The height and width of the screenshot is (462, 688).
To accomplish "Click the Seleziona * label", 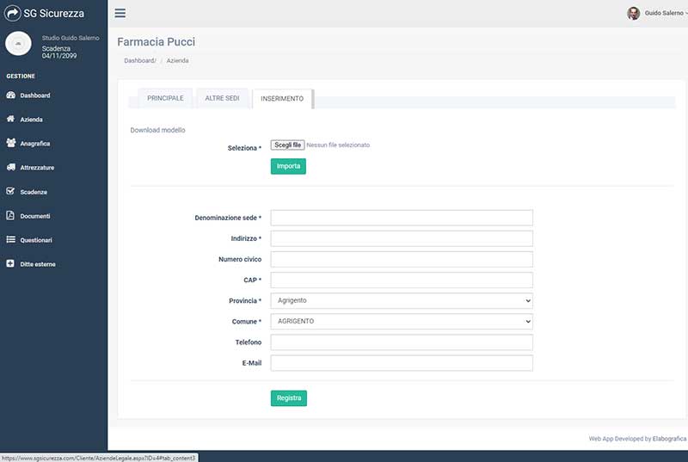I will click(x=244, y=148).
